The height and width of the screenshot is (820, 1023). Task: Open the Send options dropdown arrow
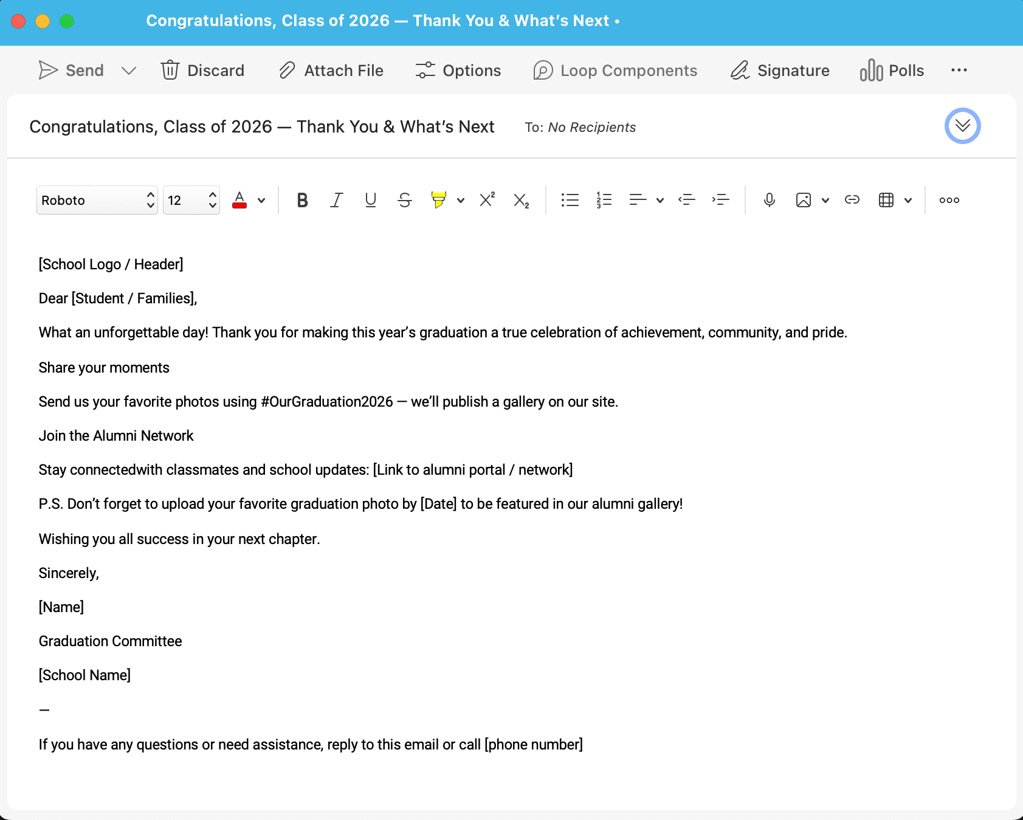click(129, 71)
